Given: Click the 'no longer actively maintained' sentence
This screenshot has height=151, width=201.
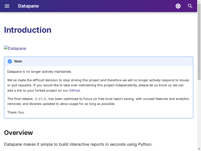Looking at the screenshot, I should 39,71.
